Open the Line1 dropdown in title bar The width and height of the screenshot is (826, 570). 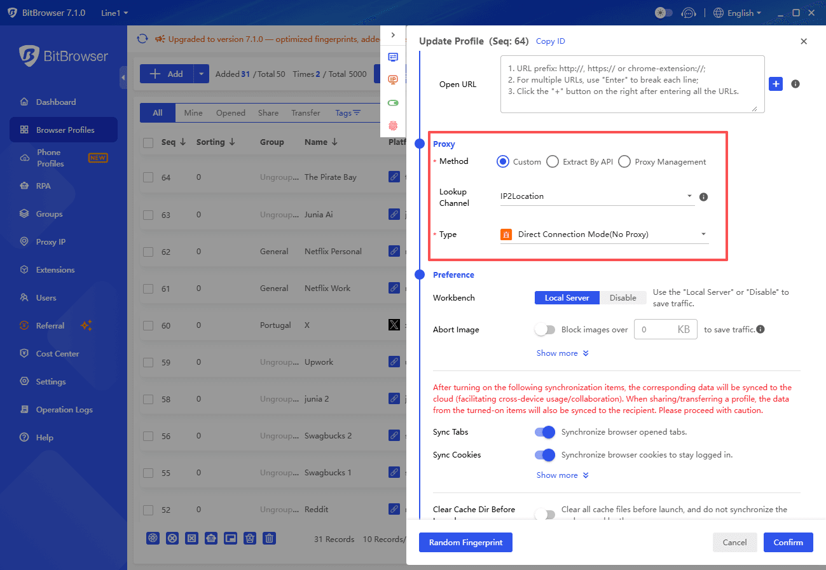[x=114, y=13]
